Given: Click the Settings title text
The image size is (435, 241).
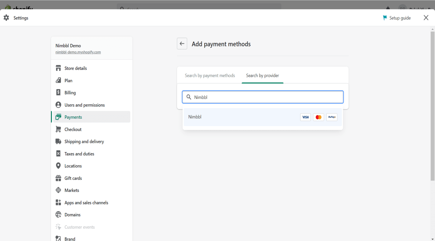Looking at the screenshot, I should (21, 18).
